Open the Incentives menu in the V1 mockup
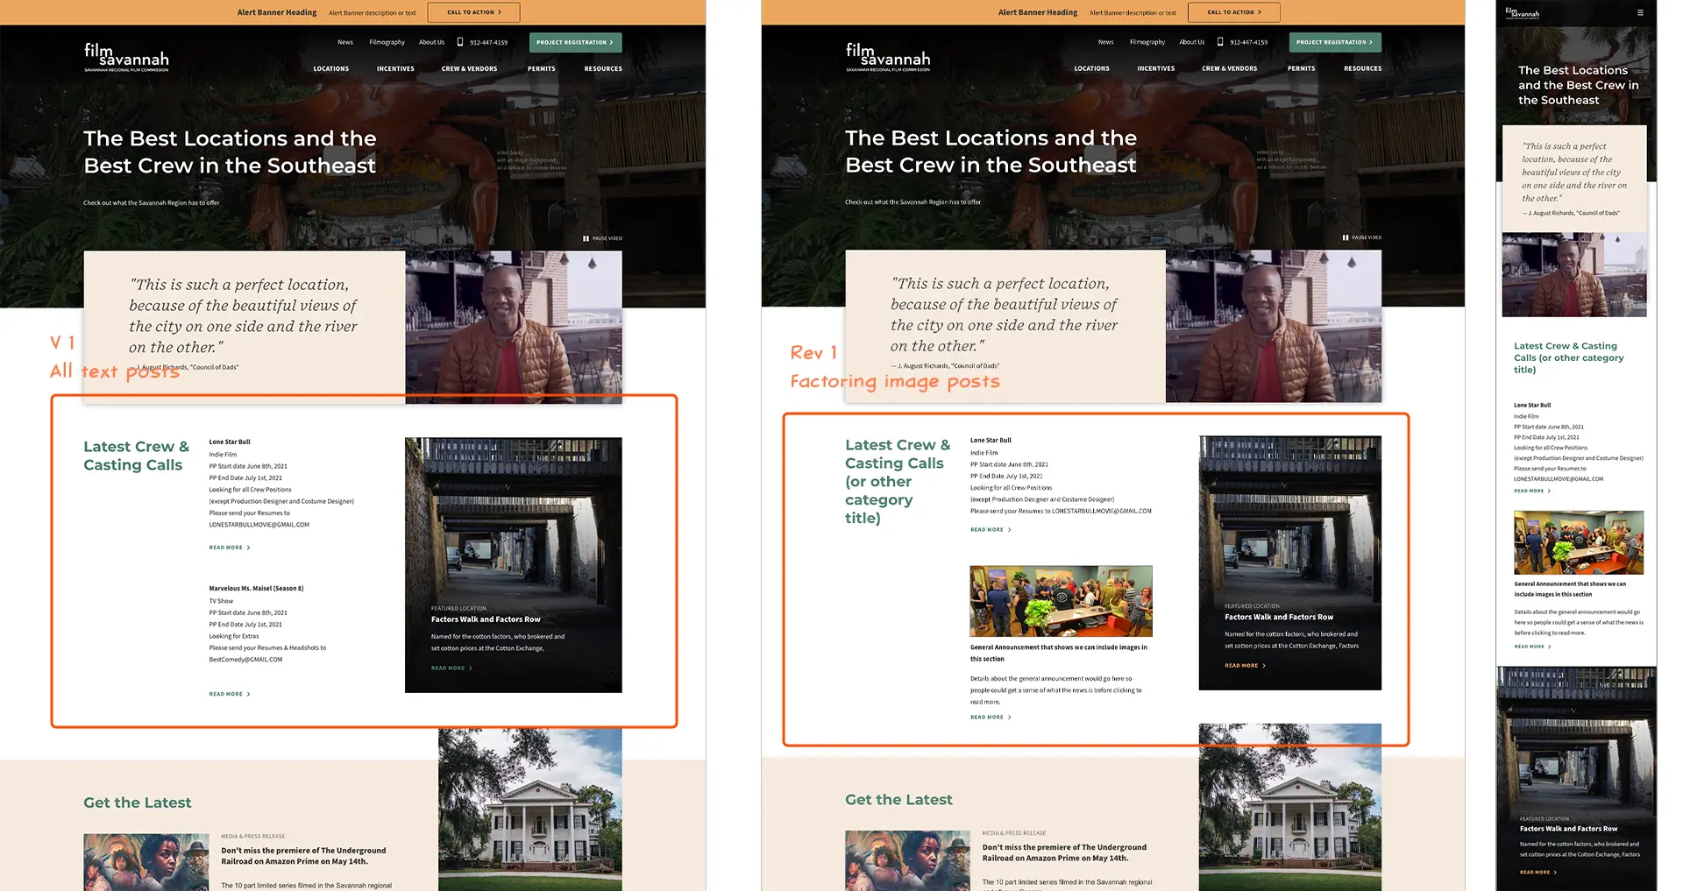Viewport: 1683px width, 891px height. [x=395, y=68]
